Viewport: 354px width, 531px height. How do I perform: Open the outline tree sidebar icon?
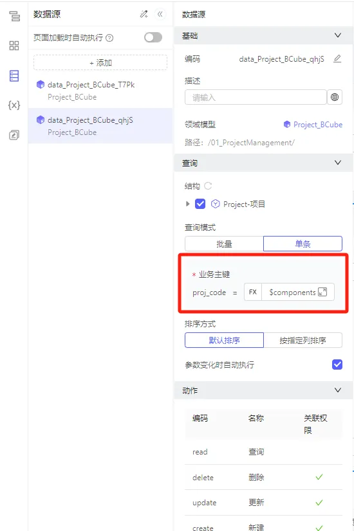[14, 16]
